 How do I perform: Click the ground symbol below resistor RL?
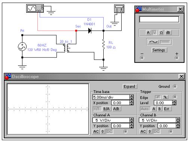tap(103, 68)
